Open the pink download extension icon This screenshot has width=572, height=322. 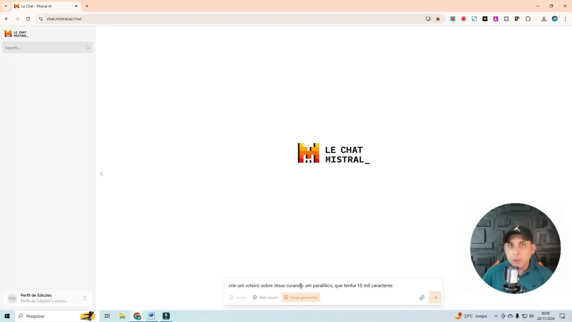tap(496, 19)
